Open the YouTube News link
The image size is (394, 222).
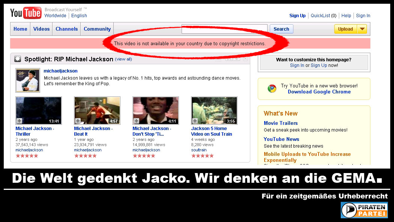[x=281, y=139]
